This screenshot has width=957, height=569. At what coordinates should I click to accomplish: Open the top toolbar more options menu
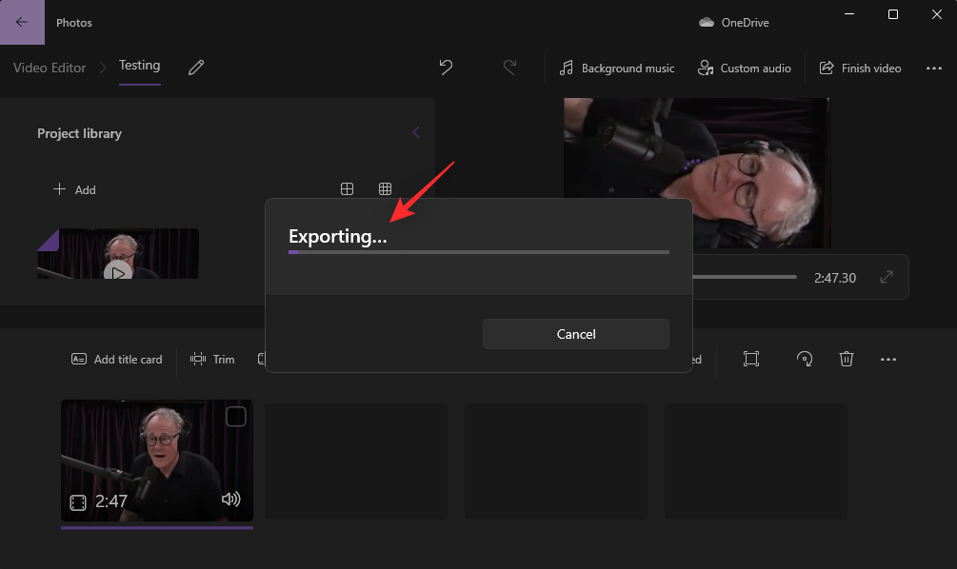coord(934,69)
